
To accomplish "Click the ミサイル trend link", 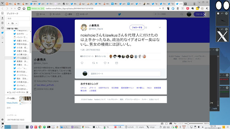I will pos(83,88).
